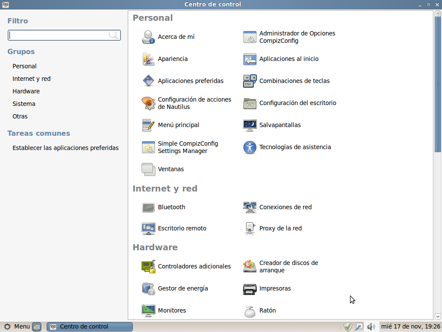
Task: Open the Impresoras printer icon
Action: [250, 288]
